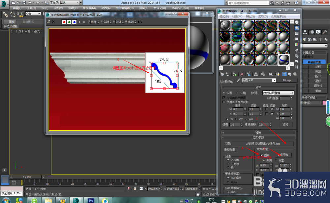Click Assign Material to Selection icon

(234, 74)
